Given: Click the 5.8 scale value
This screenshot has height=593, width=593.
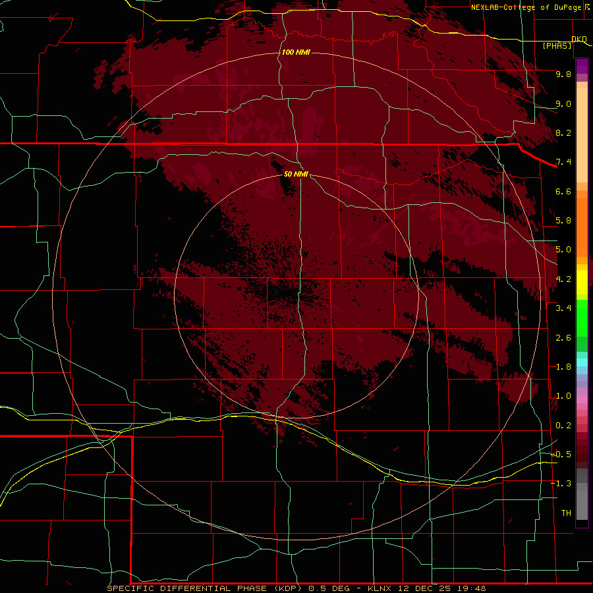Looking at the screenshot, I should coord(563,221).
